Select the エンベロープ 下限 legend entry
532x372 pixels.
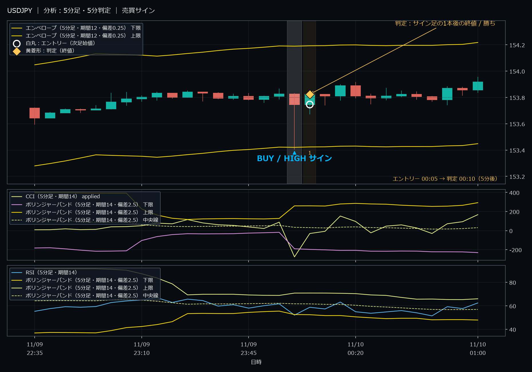click(76, 28)
